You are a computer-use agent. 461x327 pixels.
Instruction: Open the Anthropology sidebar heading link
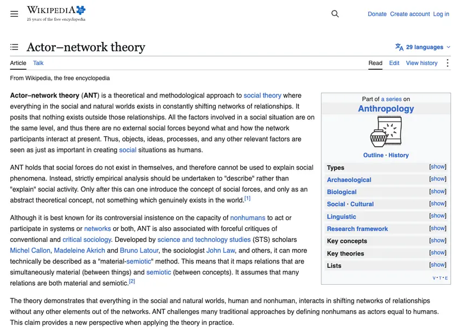386,109
